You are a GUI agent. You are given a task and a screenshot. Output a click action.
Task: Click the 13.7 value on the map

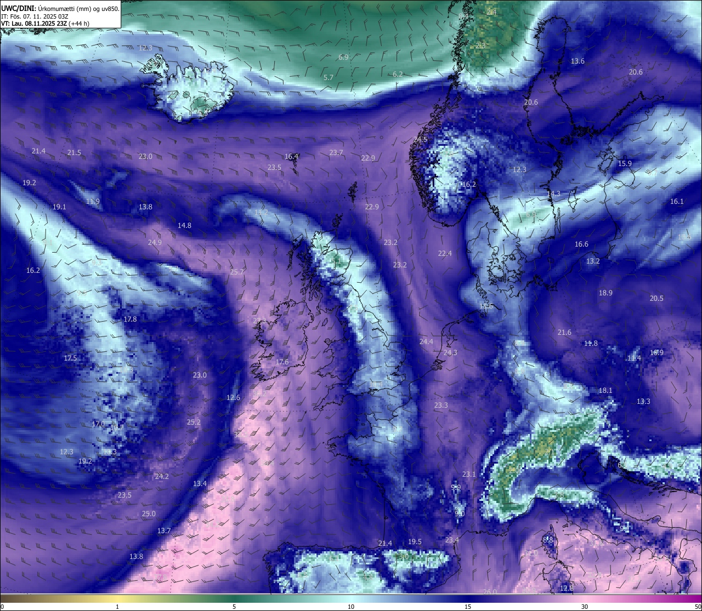(164, 530)
